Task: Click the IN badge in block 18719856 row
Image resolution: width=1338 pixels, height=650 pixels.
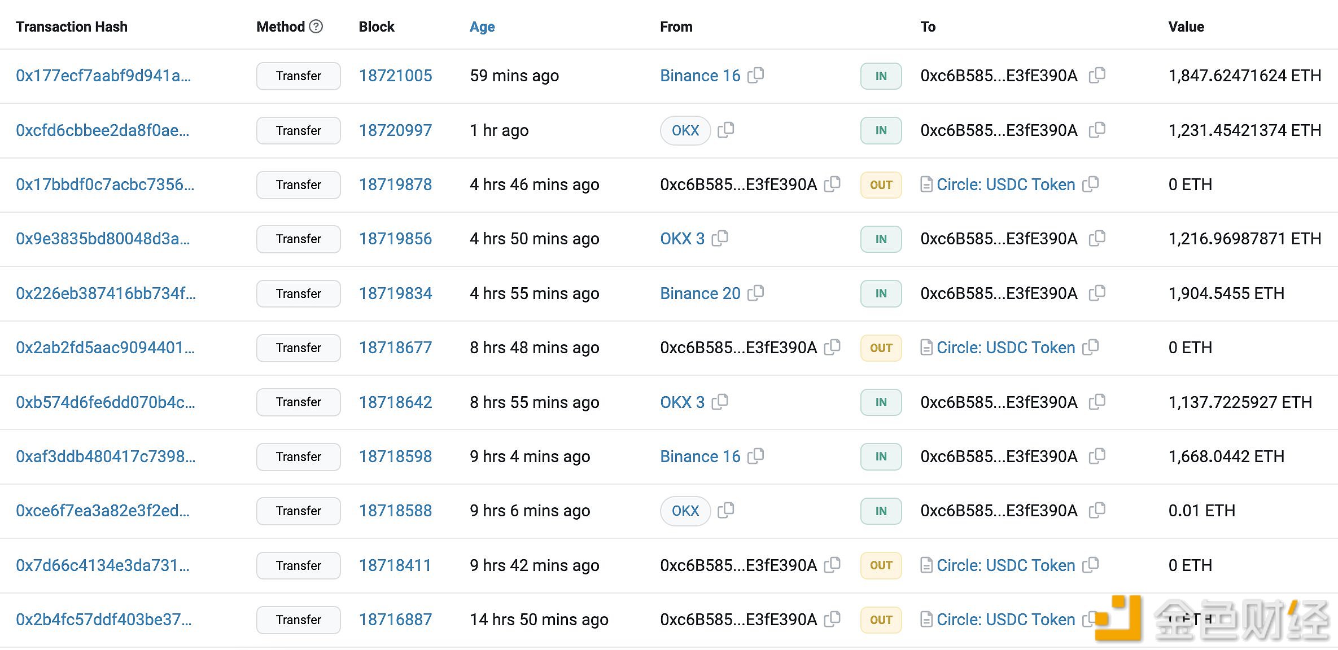Action: (881, 239)
